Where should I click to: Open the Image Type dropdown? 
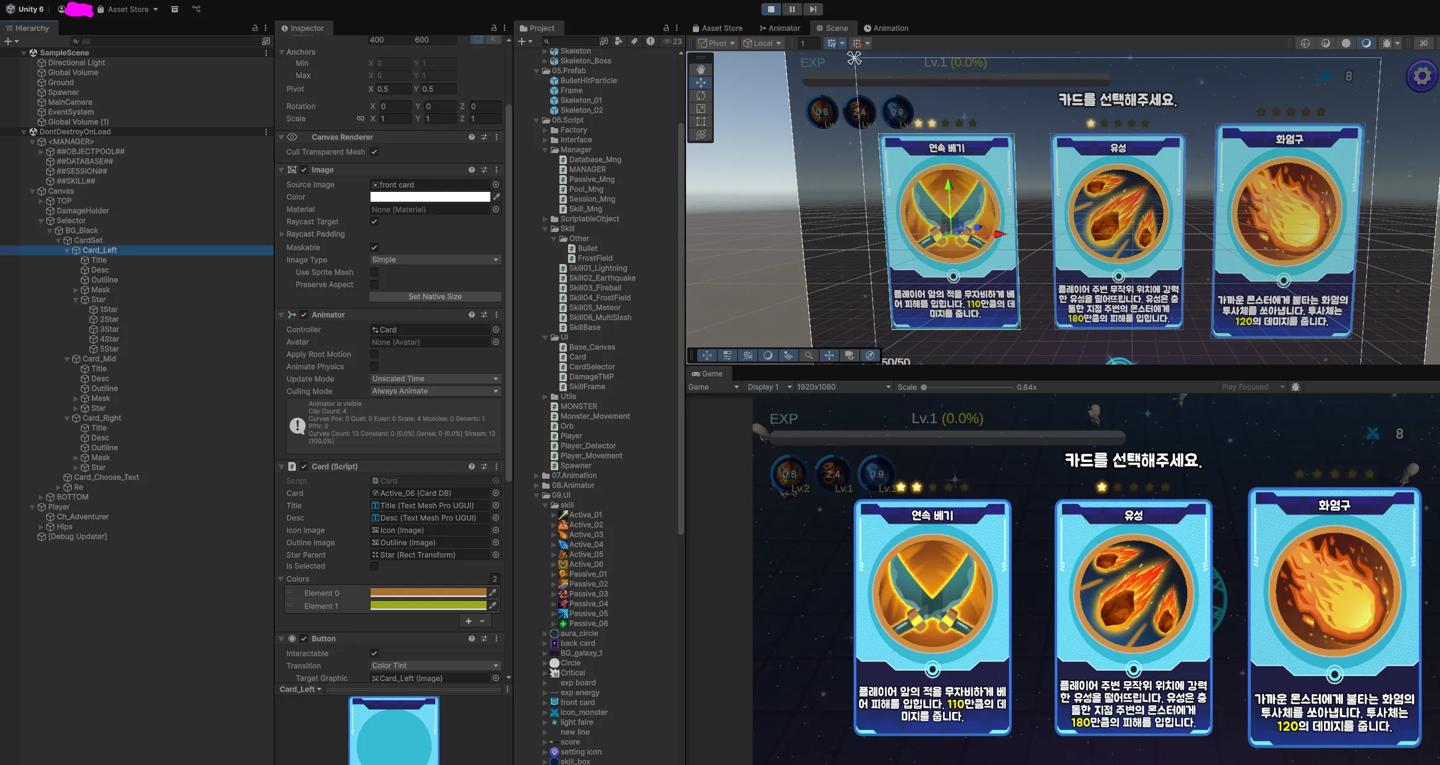tap(435, 260)
